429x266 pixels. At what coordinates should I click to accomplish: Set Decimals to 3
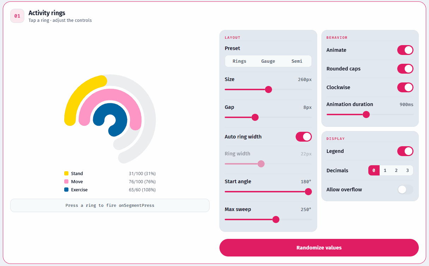[x=407, y=171]
